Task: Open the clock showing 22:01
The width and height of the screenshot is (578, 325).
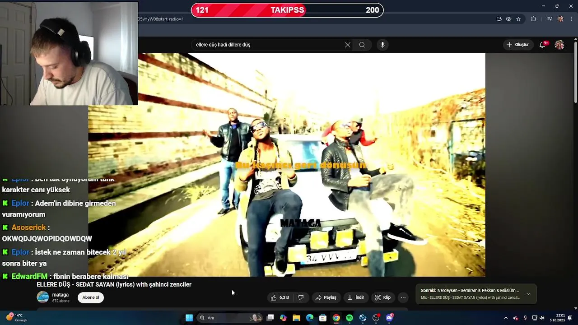Action: pos(557,318)
